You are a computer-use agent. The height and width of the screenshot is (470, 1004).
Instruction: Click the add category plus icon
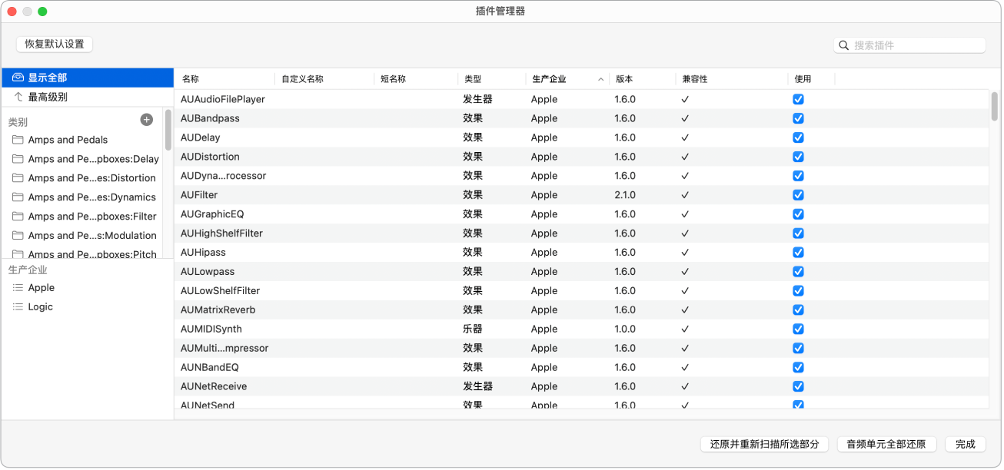147,120
